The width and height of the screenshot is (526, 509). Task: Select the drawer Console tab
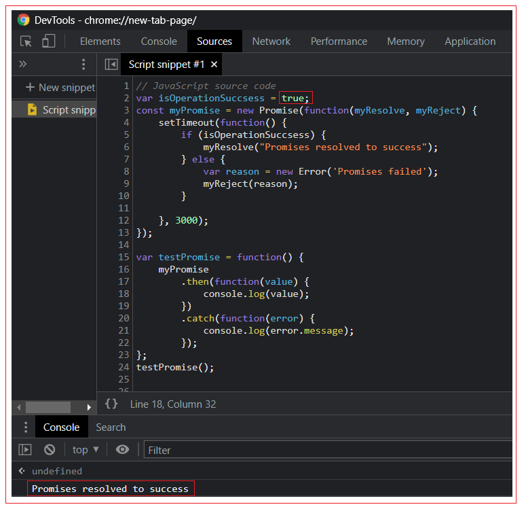(61, 427)
